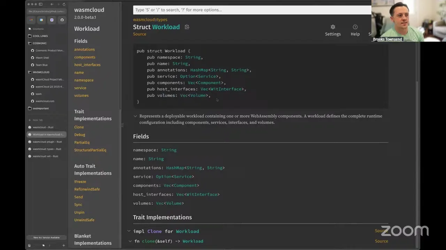The image size is (446, 250).
Task: Jump to Debug trait implementation in sidebar
Action: [79, 135]
